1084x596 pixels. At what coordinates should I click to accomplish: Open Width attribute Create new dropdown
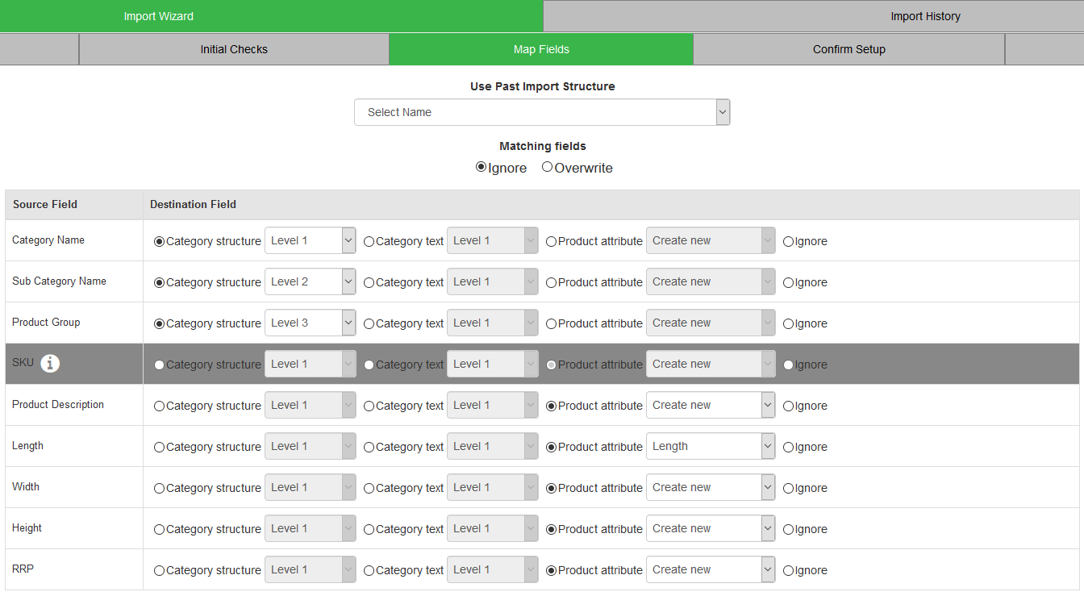711,487
